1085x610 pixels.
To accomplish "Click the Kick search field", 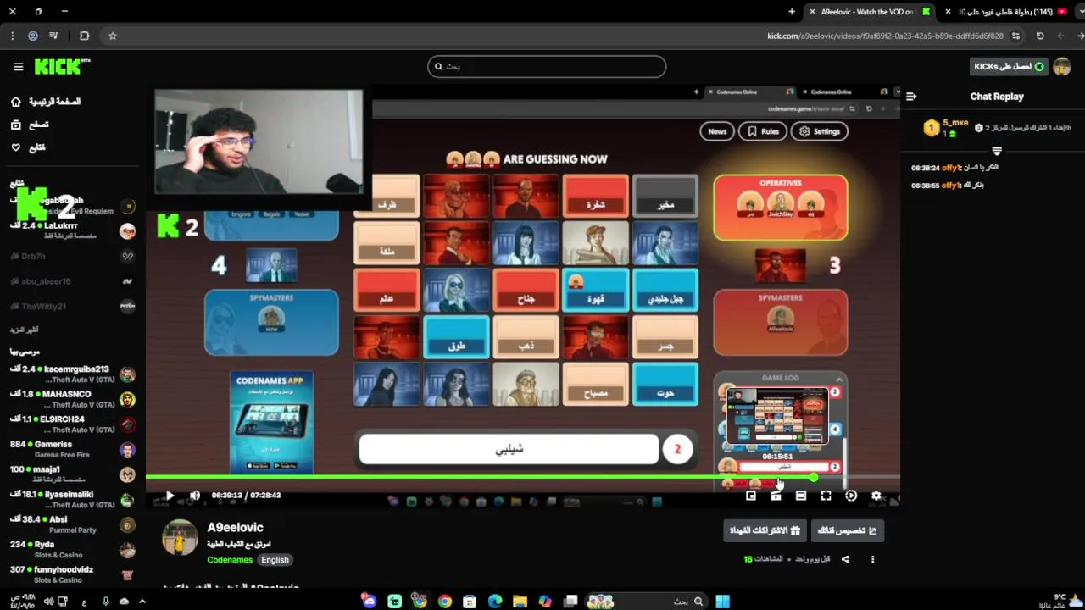I will point(547,66).
